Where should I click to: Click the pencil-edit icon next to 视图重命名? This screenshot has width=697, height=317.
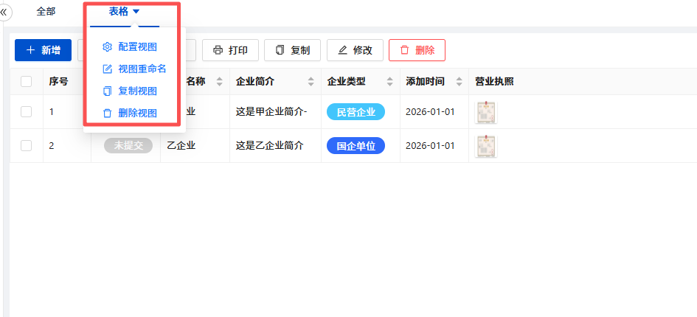(107, 69)
